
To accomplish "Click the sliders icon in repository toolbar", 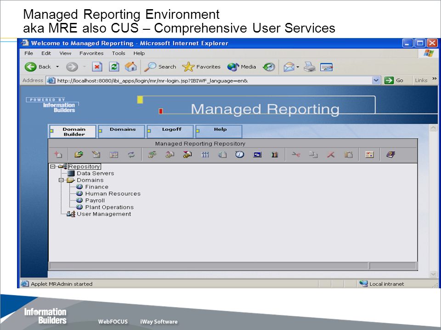I will click(205, 154).
